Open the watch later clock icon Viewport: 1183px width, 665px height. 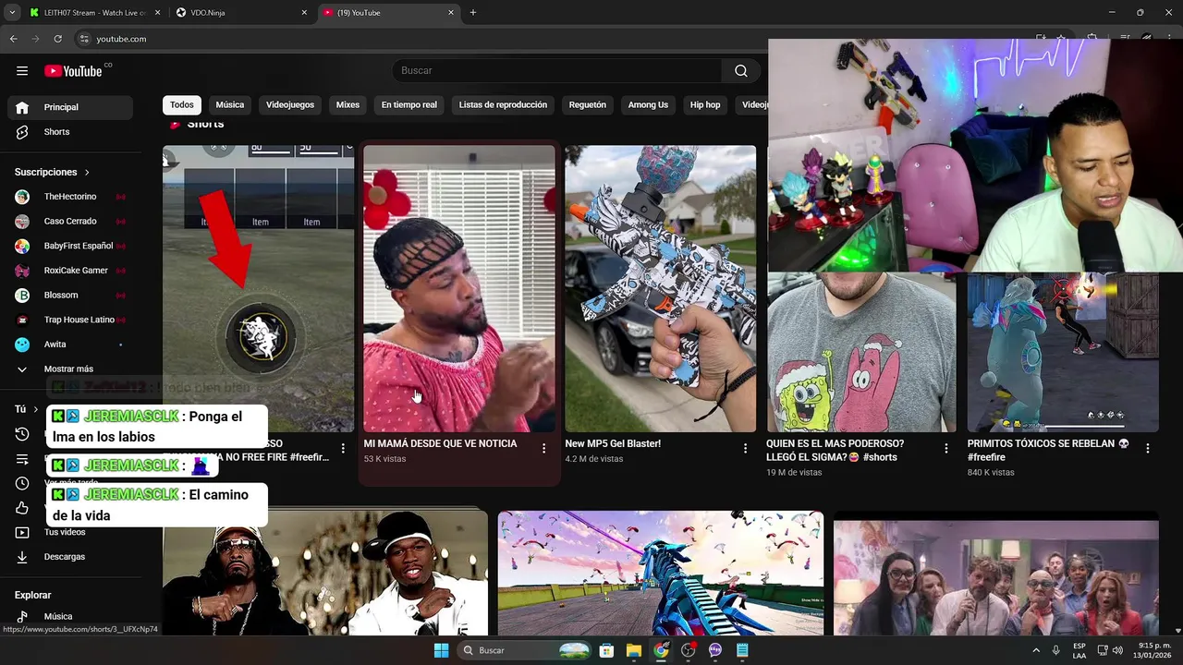(x=22, y=483)
